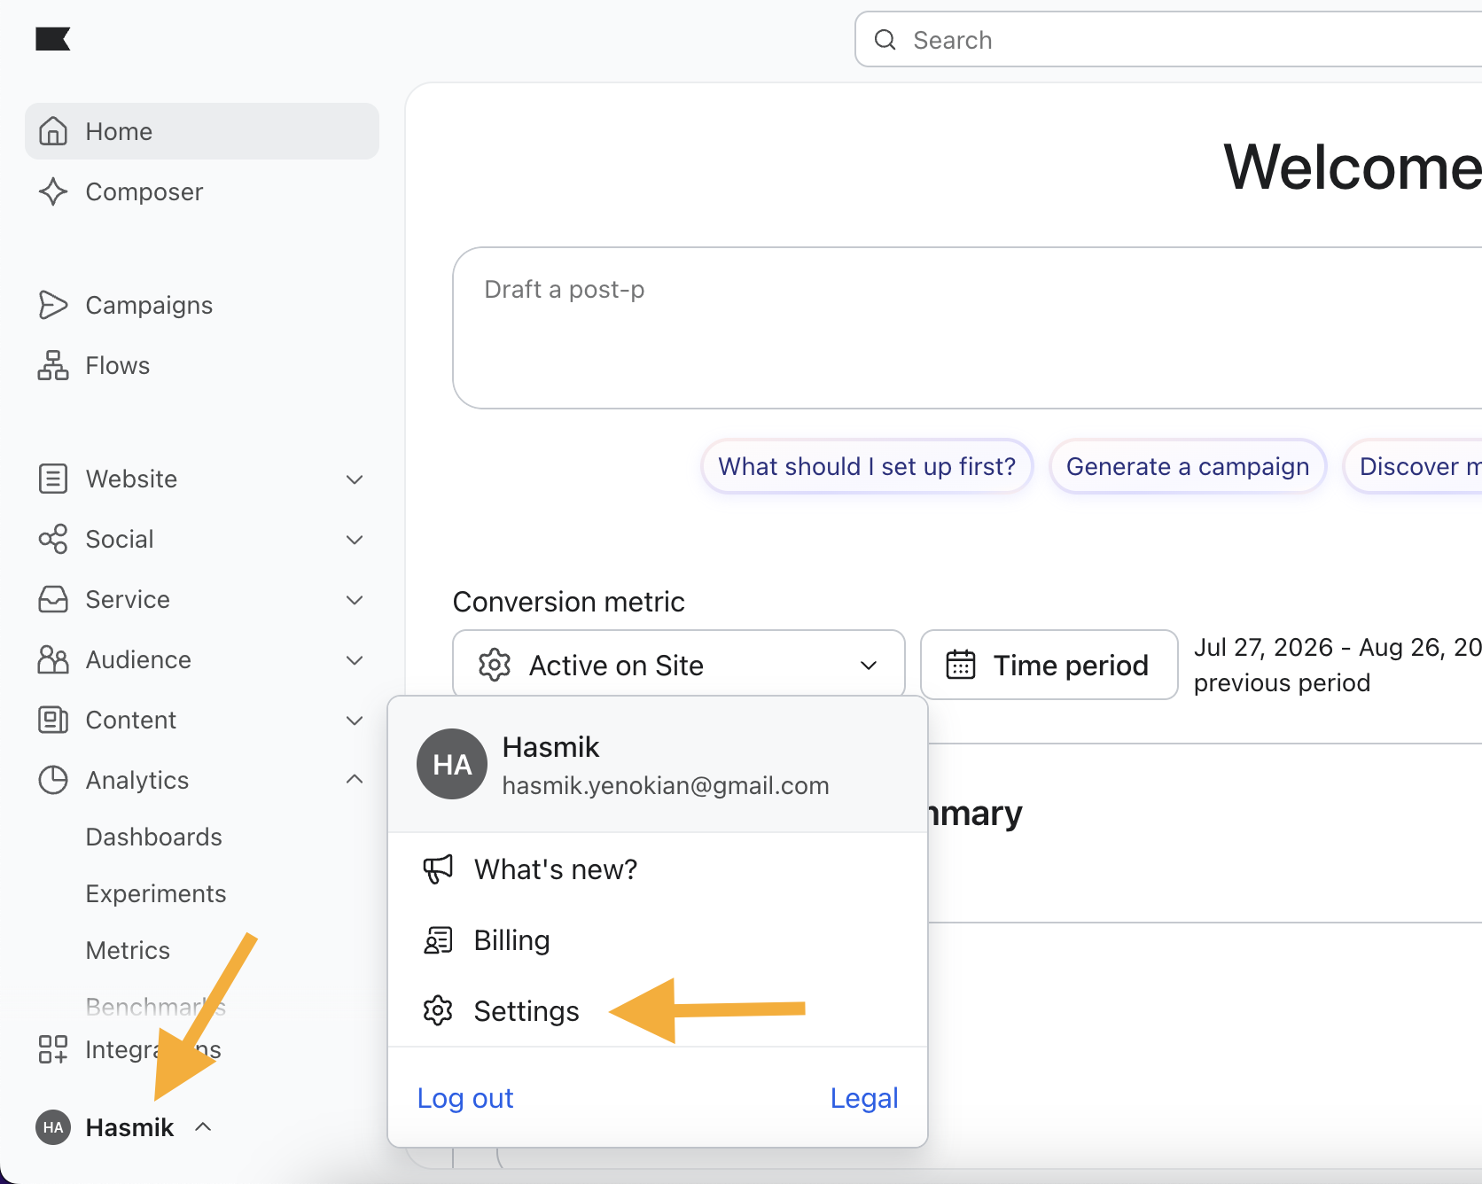This screenshot has width=1482, height=1184.
Task: Select Billing in account menu
Action: pos(658,940)
